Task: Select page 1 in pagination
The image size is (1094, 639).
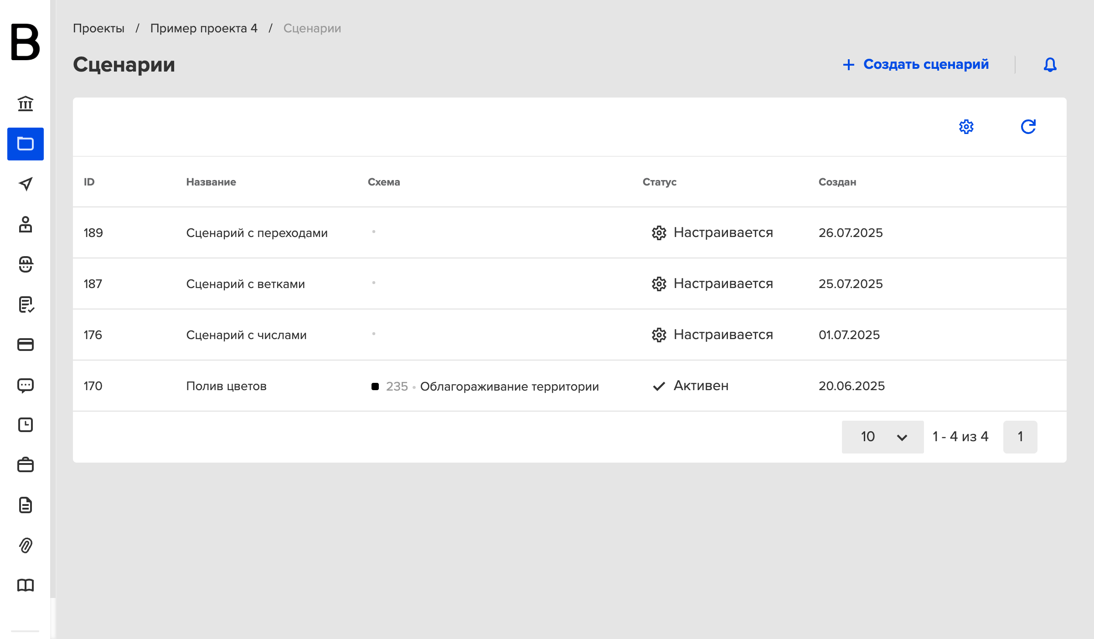Action: point(1020,437)
